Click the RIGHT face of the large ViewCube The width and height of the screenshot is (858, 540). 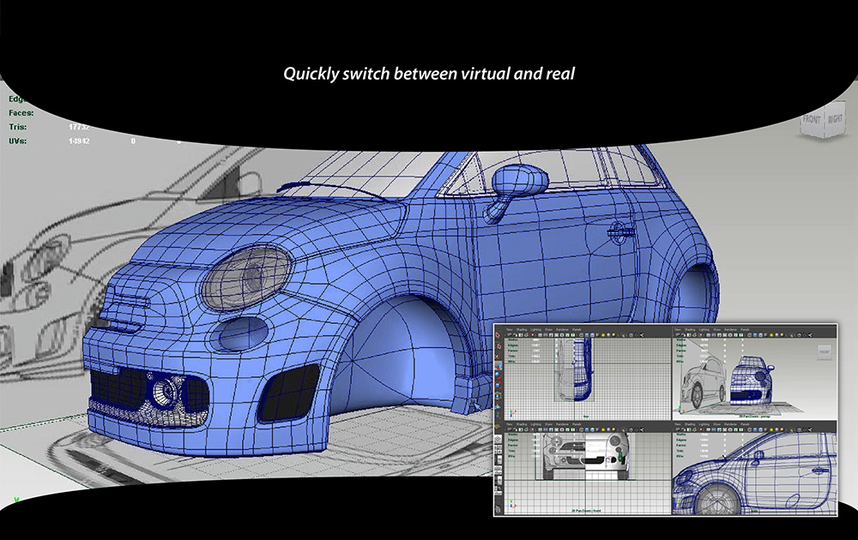[x=835, y=118]
